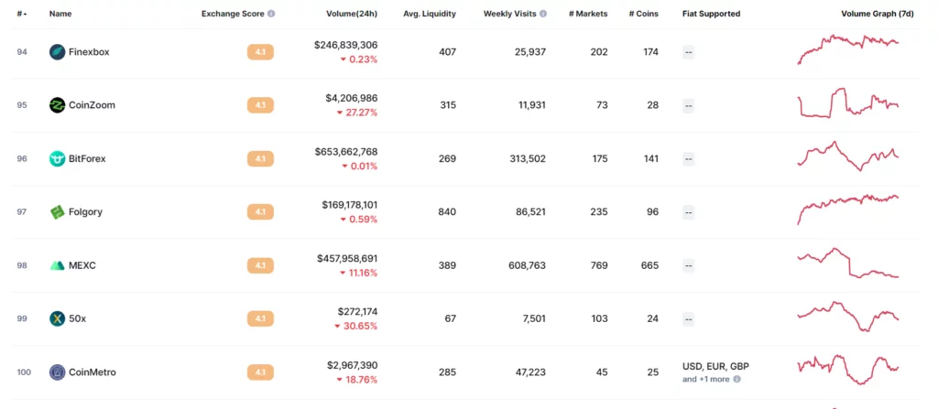Click the Finexbox exchange logo icon

coord(57,52)
